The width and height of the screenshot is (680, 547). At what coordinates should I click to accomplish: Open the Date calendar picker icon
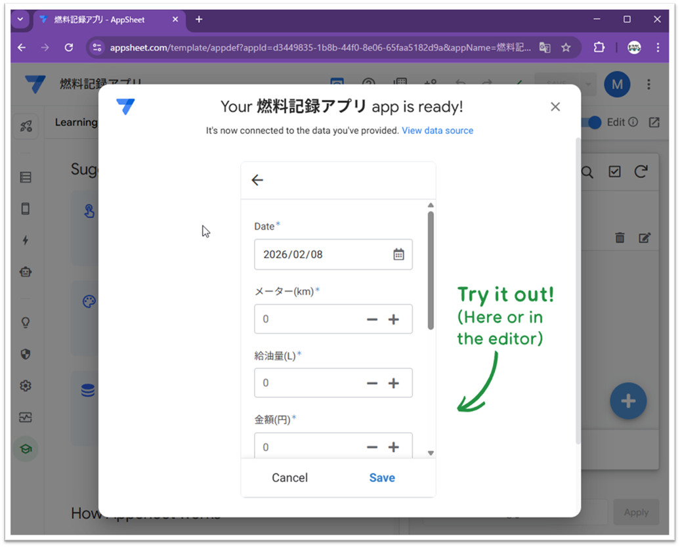[398, 254]
